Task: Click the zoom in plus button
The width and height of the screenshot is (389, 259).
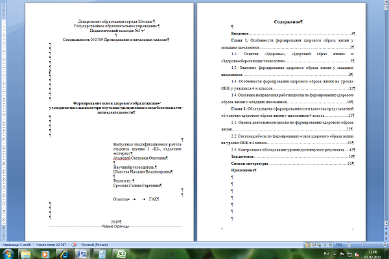Action: point(384,245)
